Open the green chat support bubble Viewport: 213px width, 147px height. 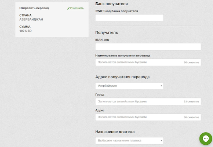[206, 139]
